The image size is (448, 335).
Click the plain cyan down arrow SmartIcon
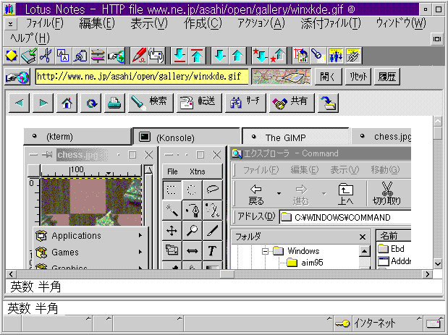pos(220,56)
